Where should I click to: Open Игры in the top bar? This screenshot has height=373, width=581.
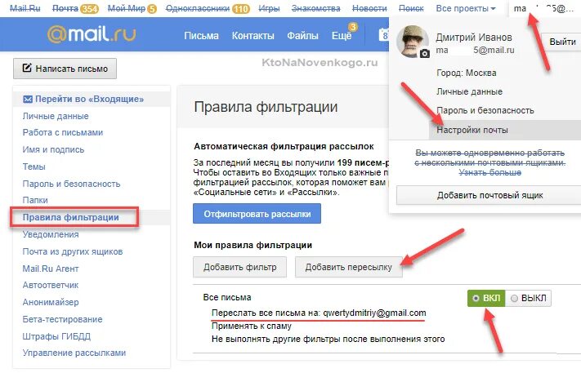(269, 8)
